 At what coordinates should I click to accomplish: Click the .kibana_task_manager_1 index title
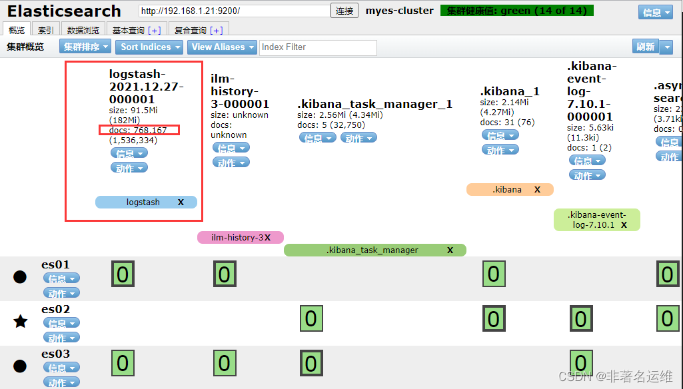(x=375, y=104)
